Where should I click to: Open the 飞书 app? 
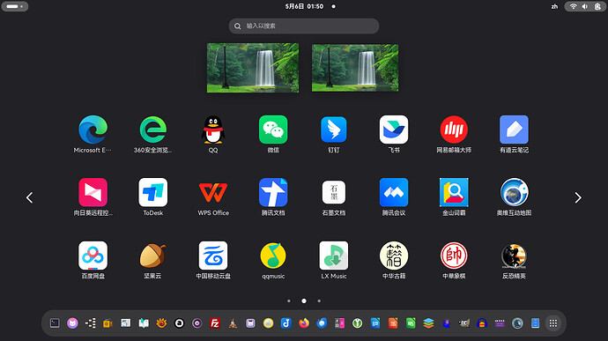[394, 130]
